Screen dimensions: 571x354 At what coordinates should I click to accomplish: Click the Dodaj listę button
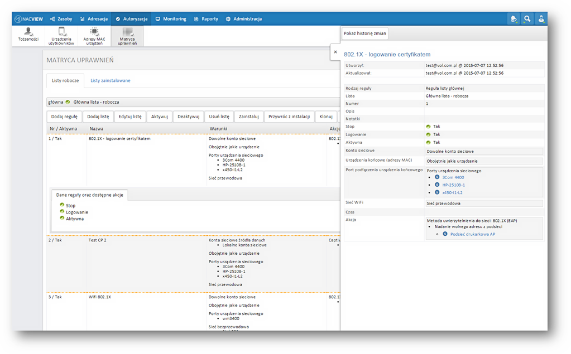point(98,117)
